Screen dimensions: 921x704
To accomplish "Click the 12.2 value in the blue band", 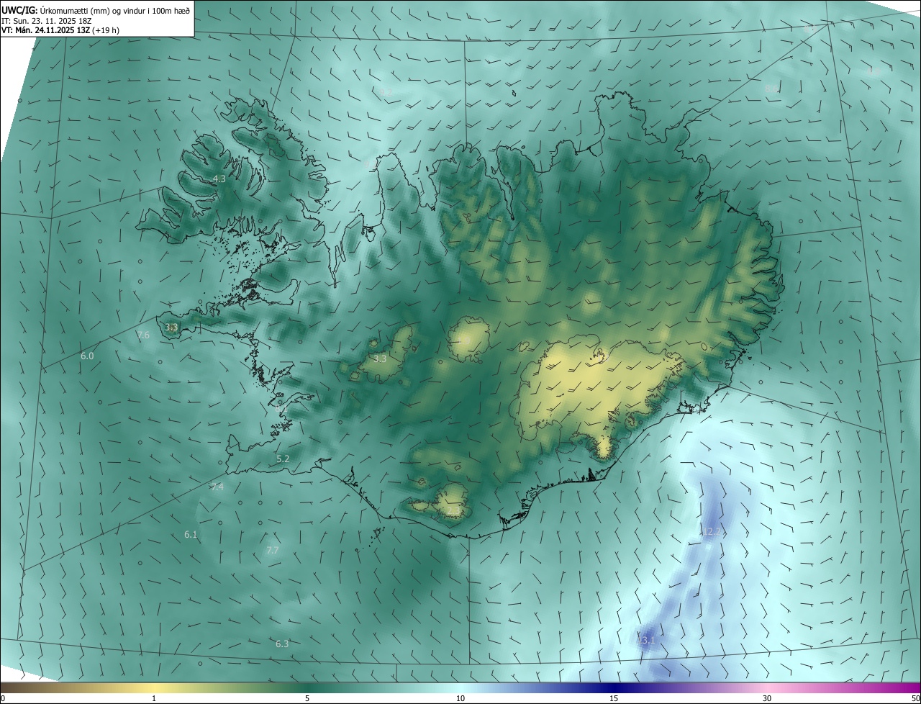I will (711, 531).
